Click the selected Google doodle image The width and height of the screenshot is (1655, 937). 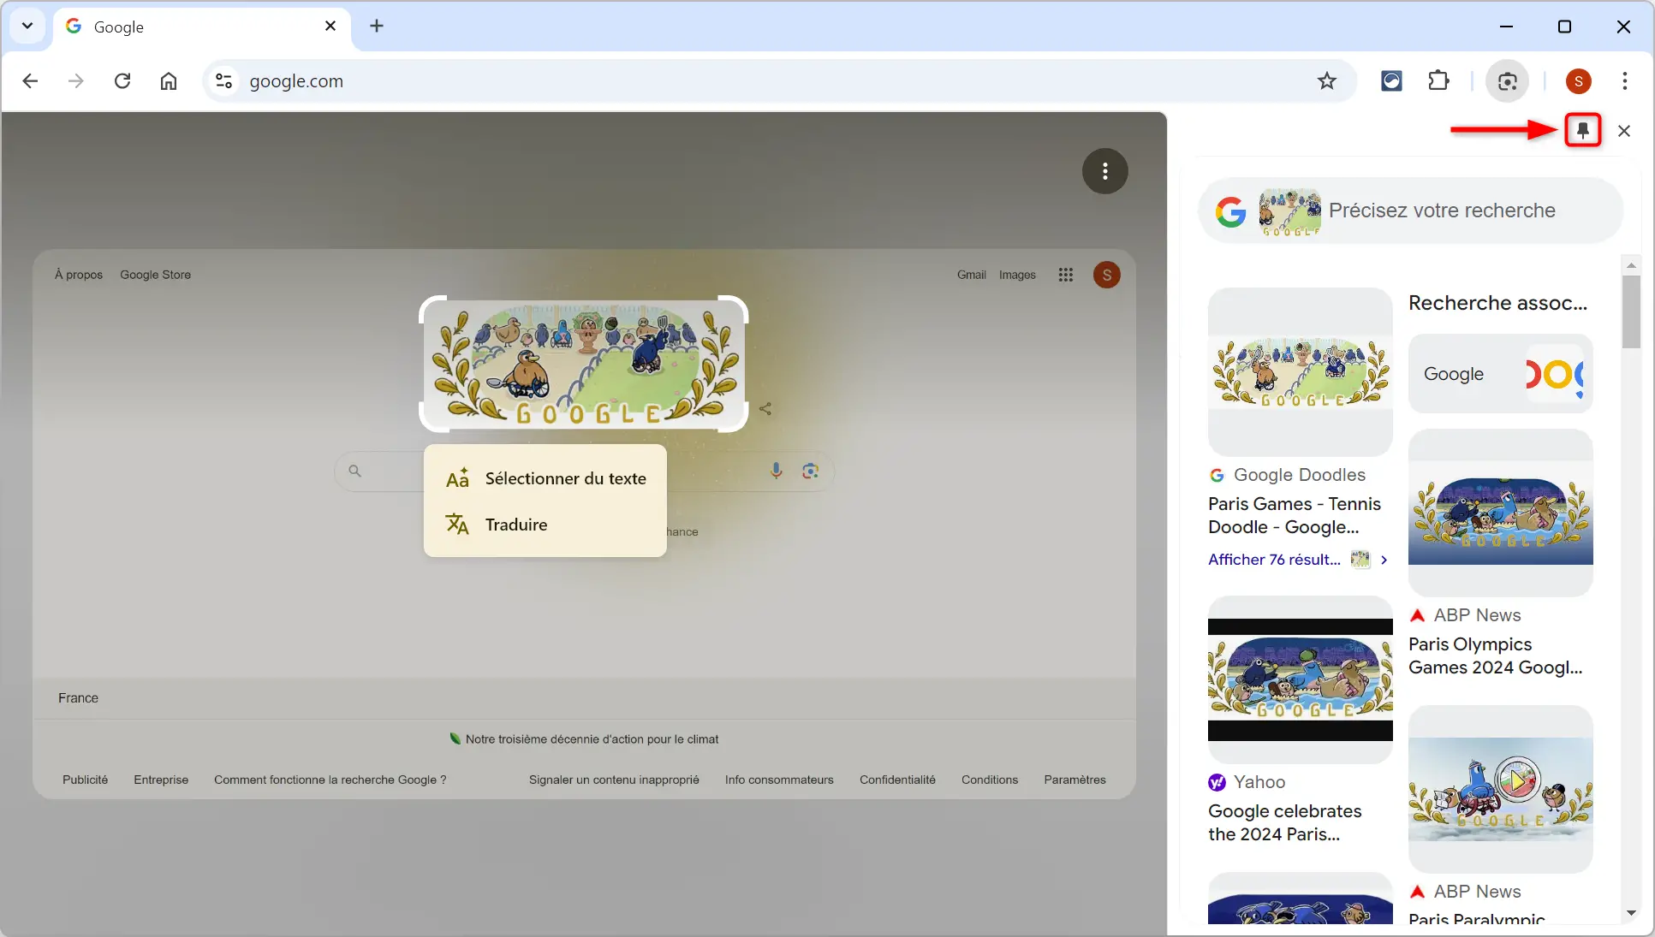click(x=584, y=364)
